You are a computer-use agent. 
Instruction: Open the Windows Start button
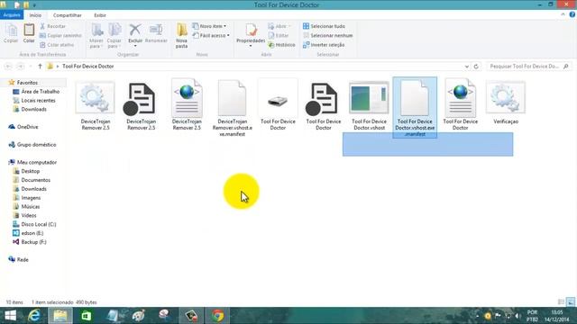coord(10,316)
